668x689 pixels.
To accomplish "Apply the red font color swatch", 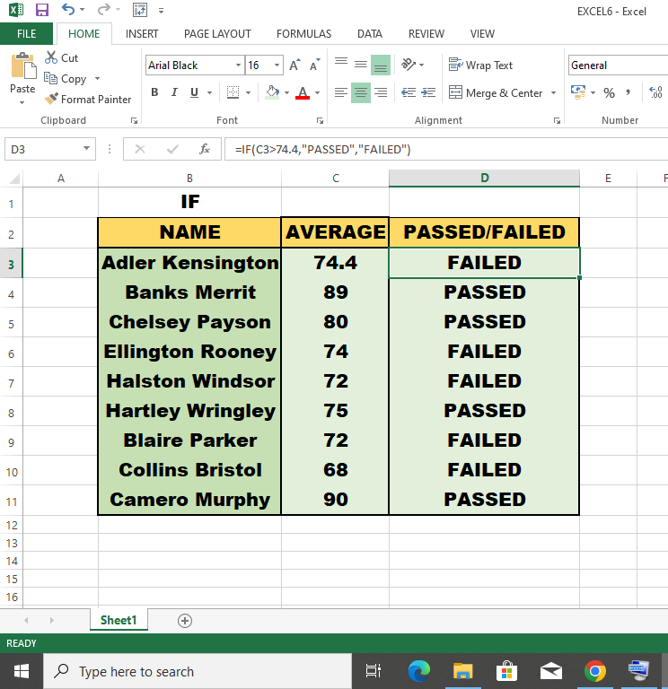I will 302,92.
